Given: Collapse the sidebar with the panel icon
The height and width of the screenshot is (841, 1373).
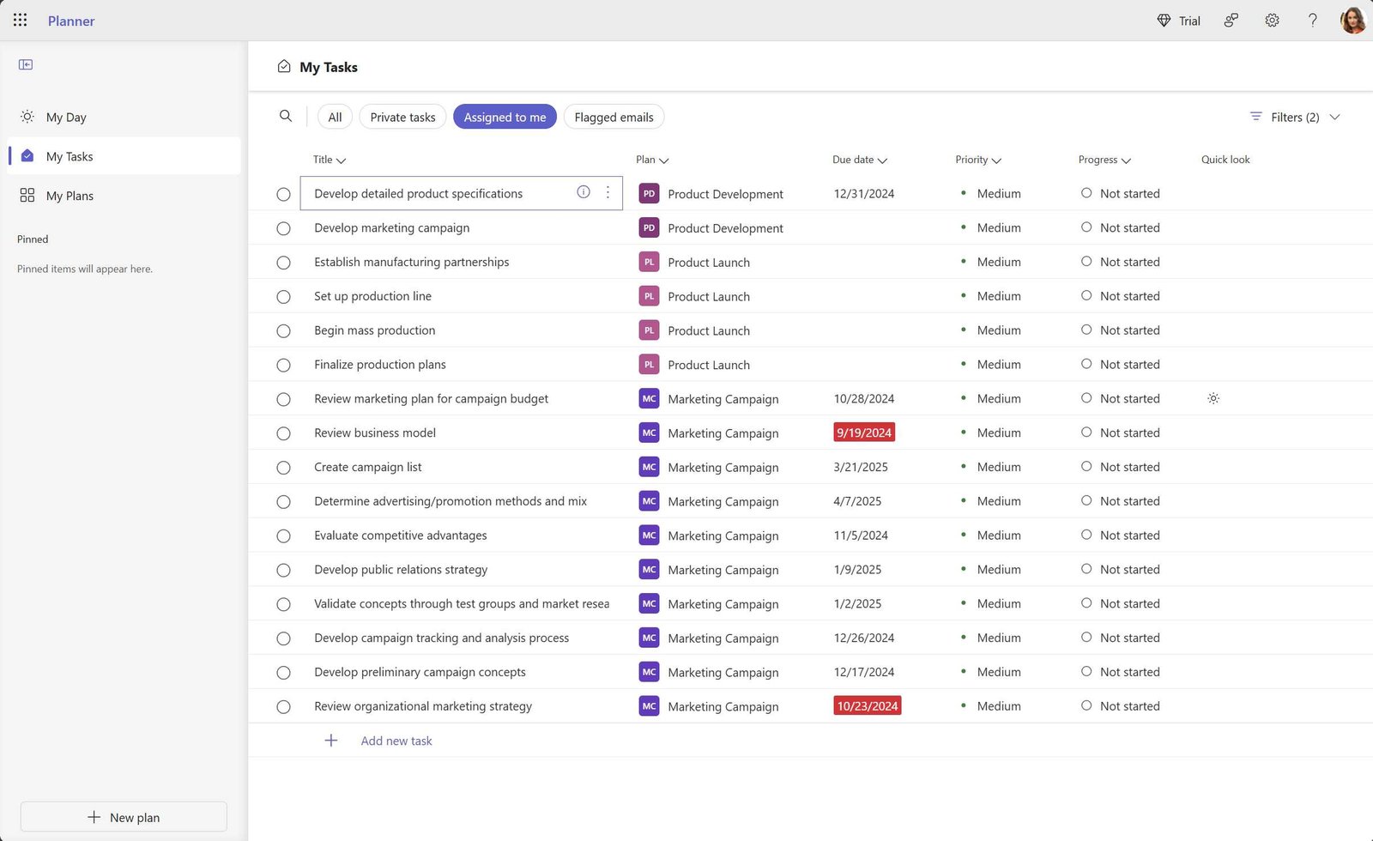Looking at the screenshot, I should (x=26, y=64).
